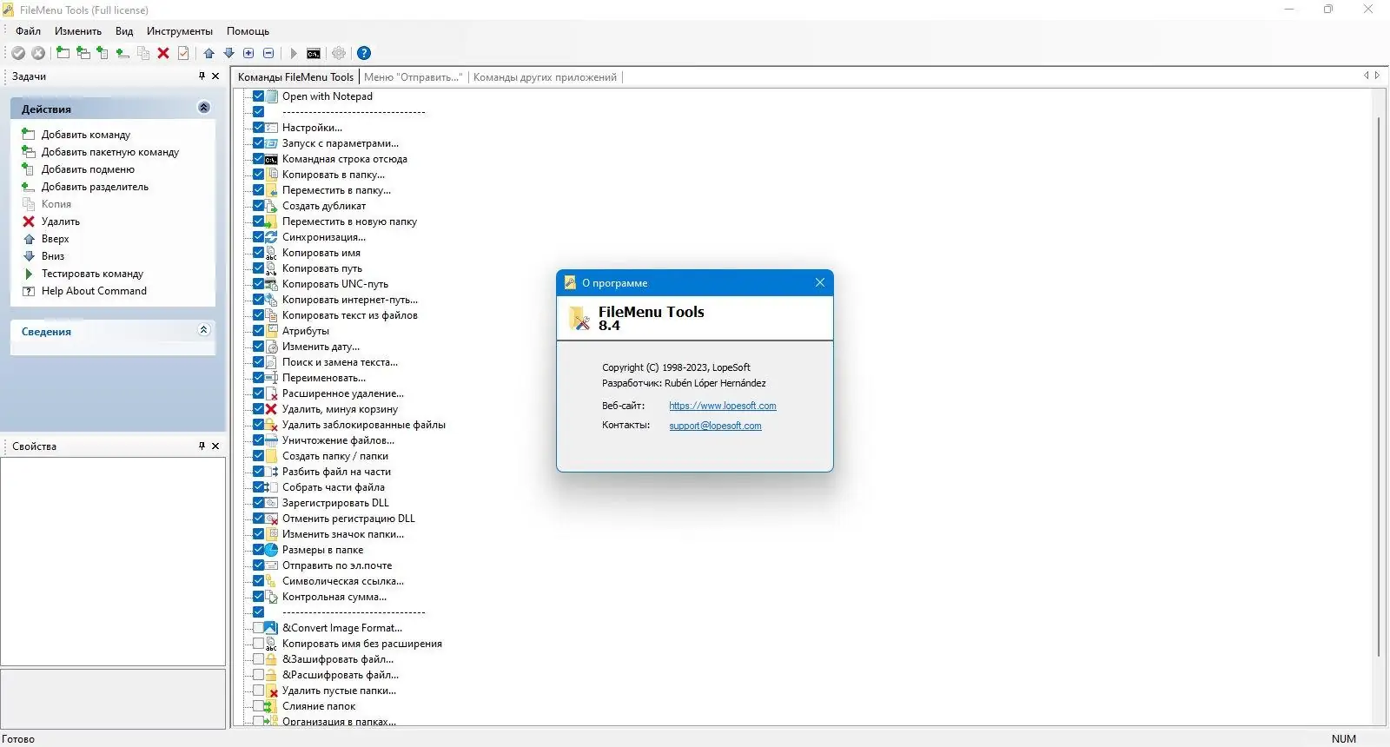Select the Контрольная сумма... row
Image resolution: width=1390 pixels, height=747 pixels.
(334, 597)
